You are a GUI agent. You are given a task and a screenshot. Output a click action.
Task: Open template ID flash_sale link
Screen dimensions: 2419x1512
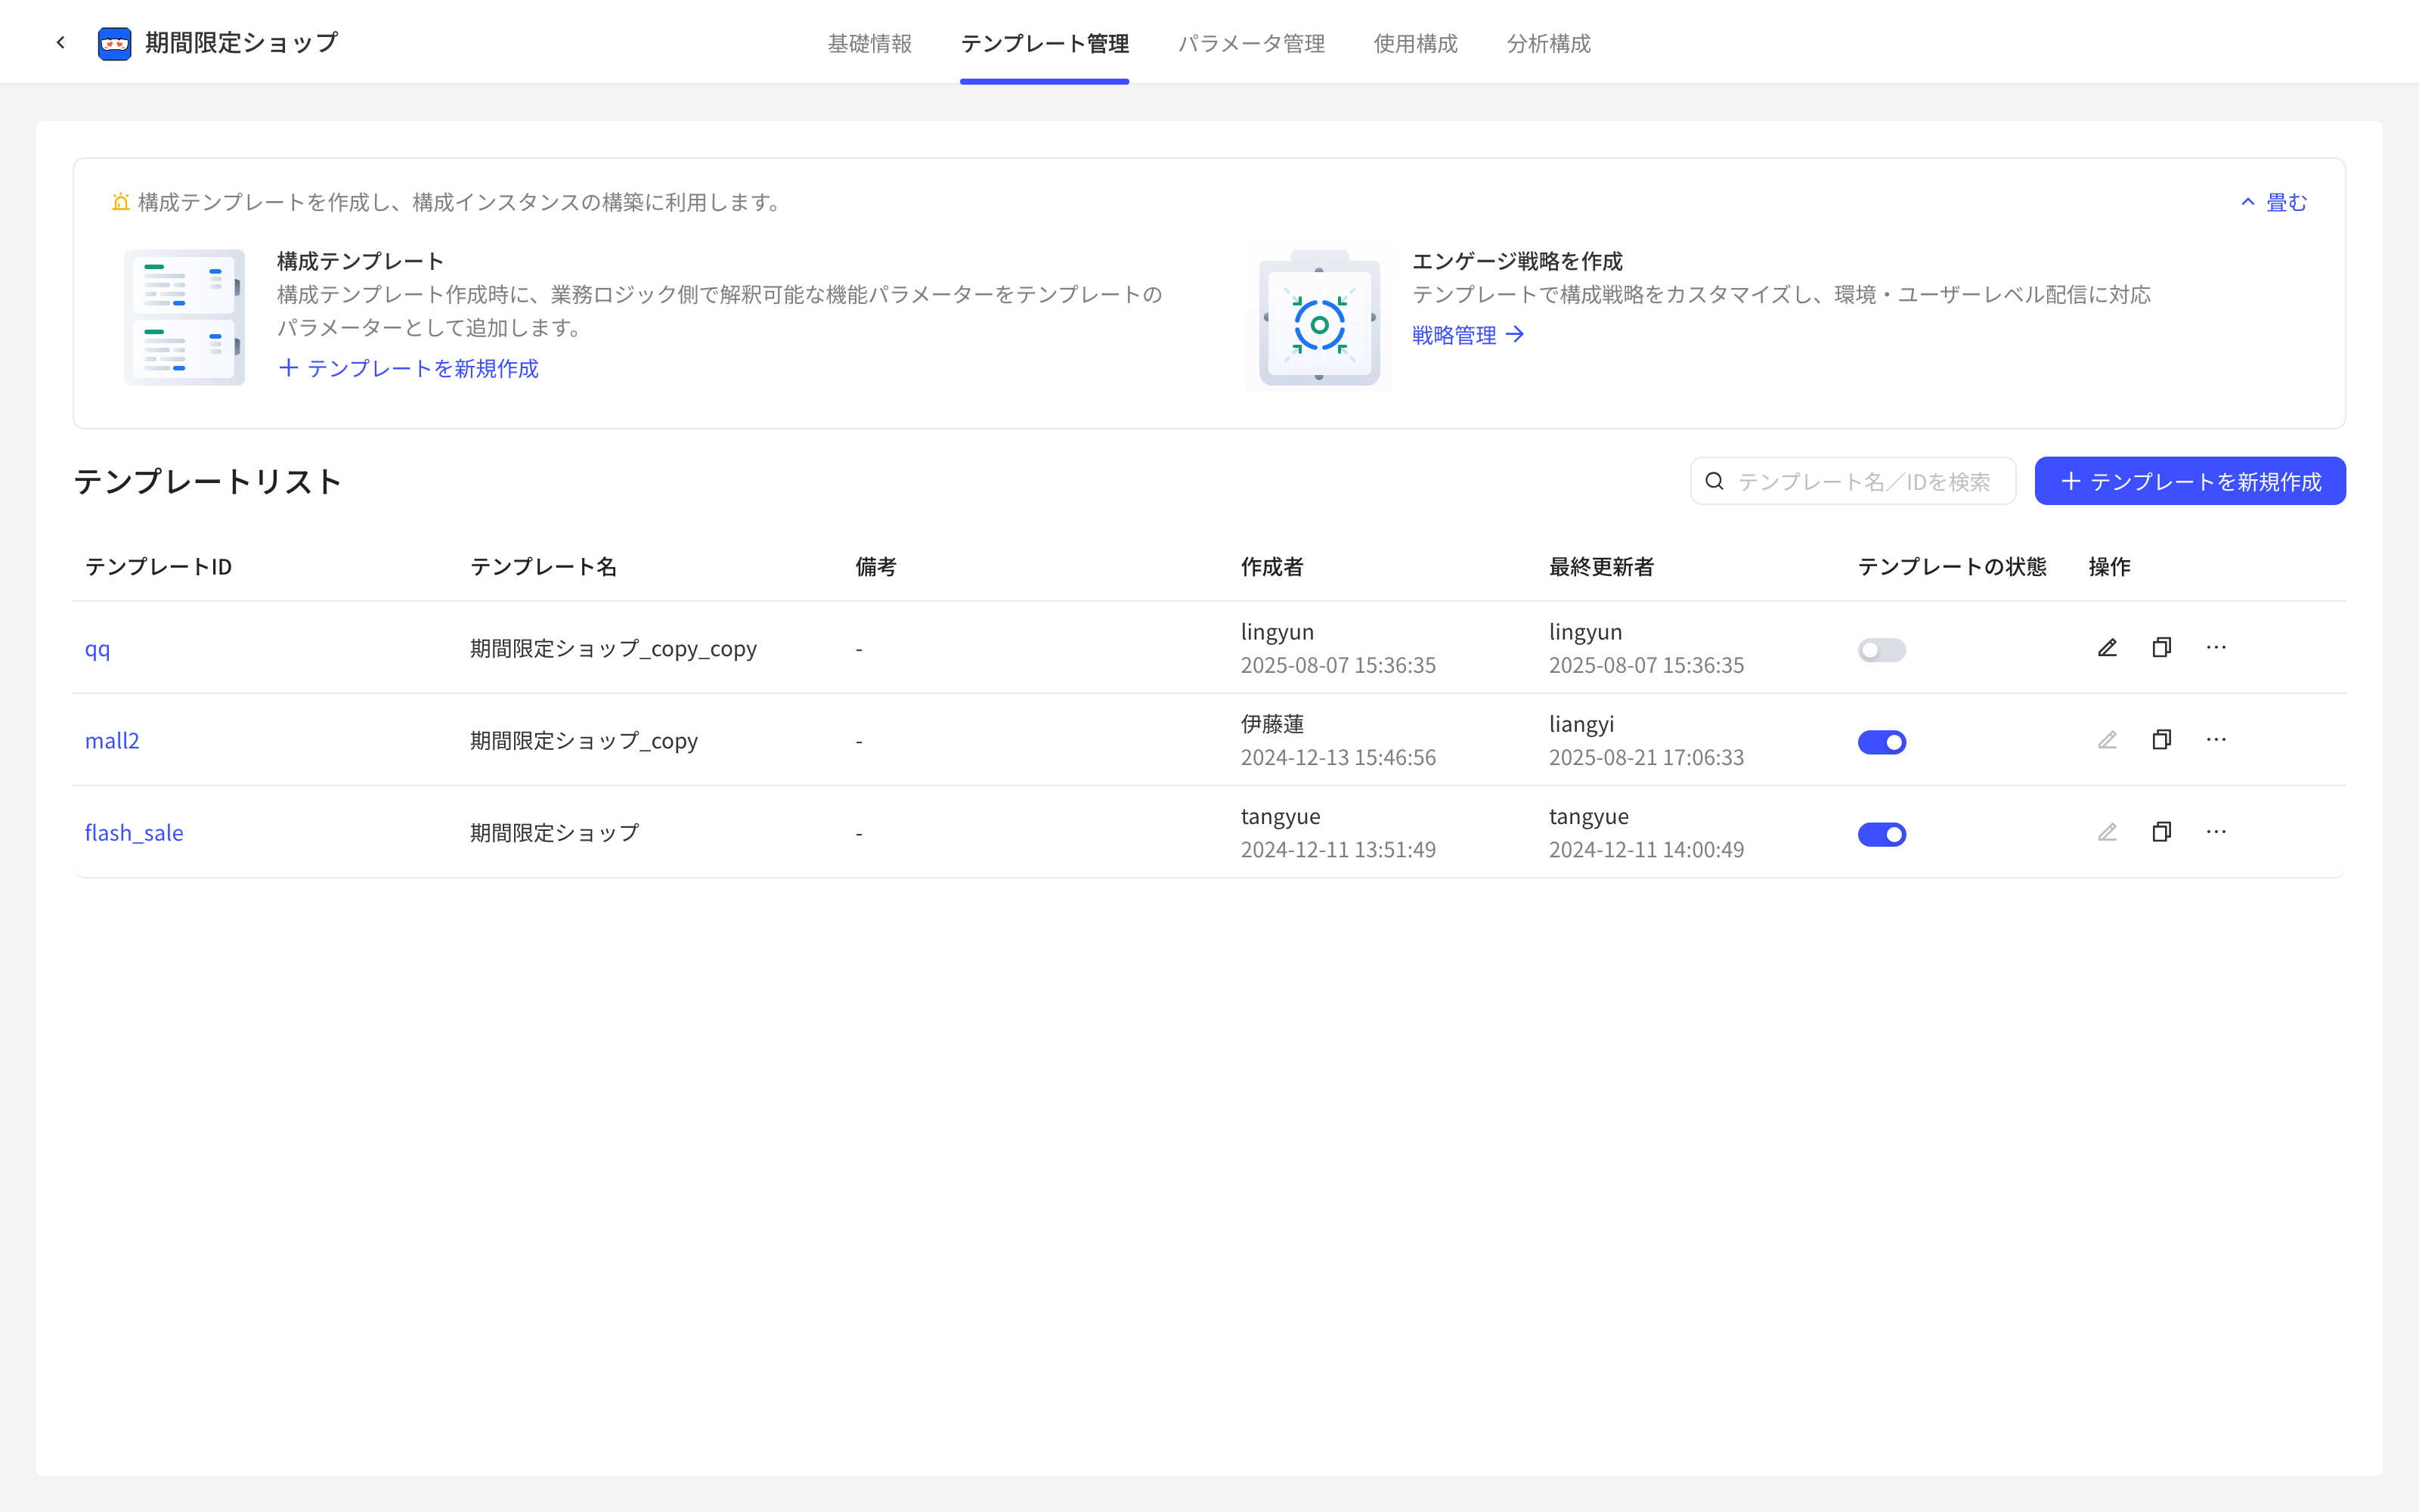click(x=134, y=833)
